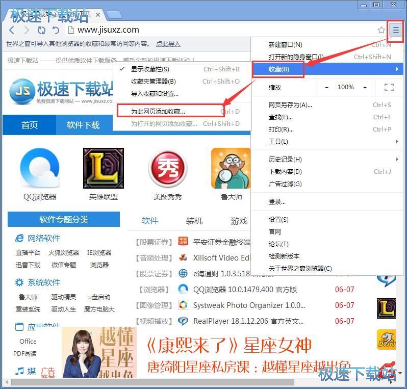Open RealPlayer 18.1.12.206 list entry
The height and width of the screenshot is (389, 407).
pos(248,321)
